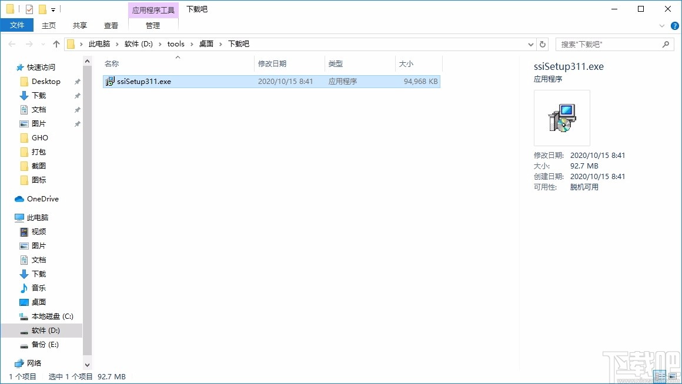Switch to details view in status bar

[660, 376]
